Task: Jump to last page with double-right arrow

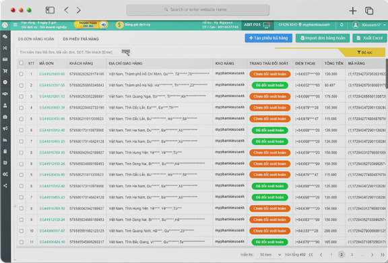Action: pyautogui.click(x=383, y=255)
